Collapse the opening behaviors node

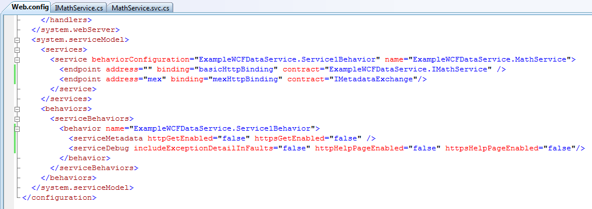click(17, 109)
